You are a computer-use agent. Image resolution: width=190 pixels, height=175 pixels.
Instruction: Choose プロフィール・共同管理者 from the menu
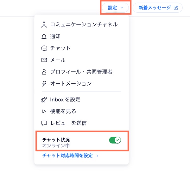tap(81, 72)
